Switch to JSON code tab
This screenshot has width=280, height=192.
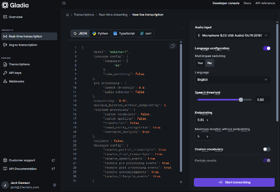tap(80, 34)
